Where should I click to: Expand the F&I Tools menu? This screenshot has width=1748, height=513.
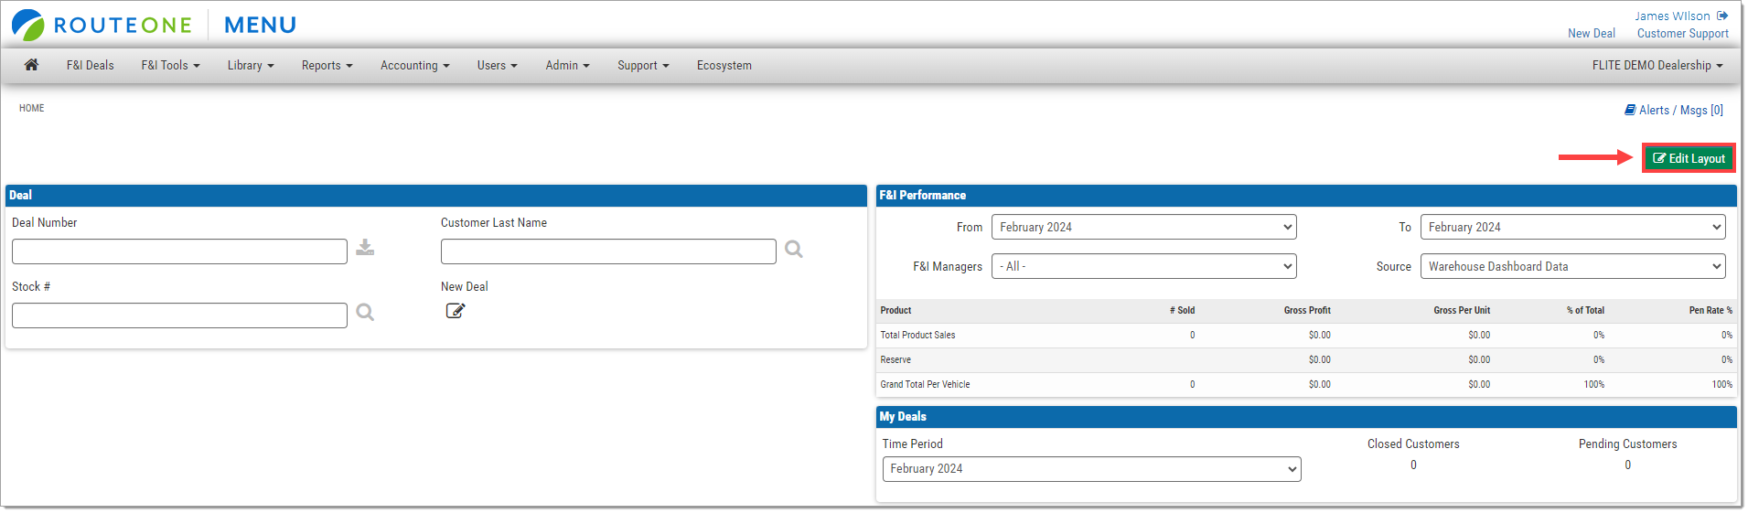170,65
